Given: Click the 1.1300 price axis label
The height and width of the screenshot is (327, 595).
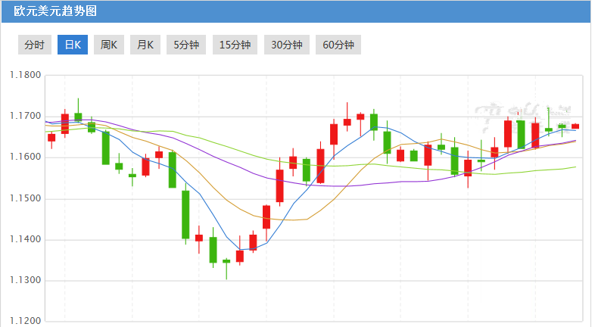Looking at the screenshot, I should [x=24, y=281].
